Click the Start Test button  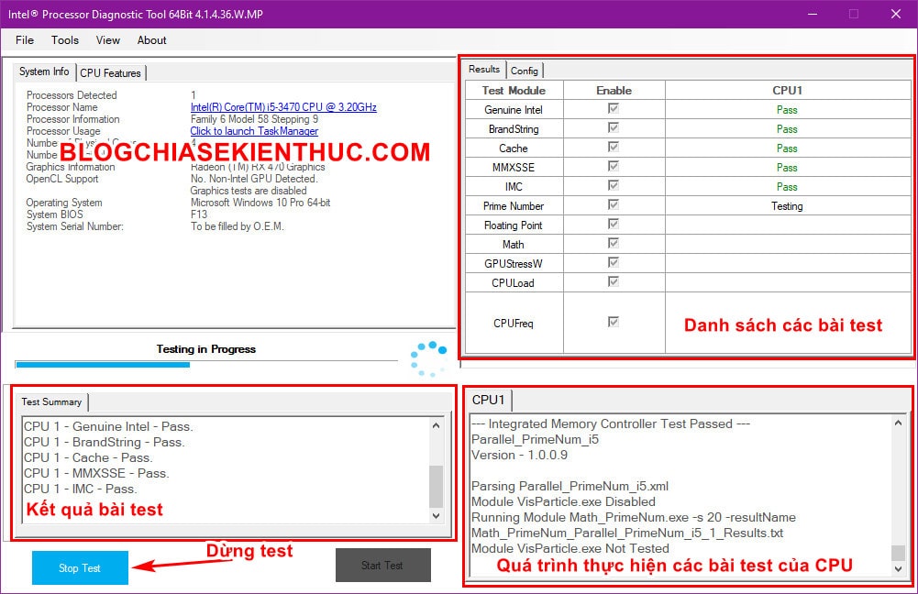pos(383,566)
